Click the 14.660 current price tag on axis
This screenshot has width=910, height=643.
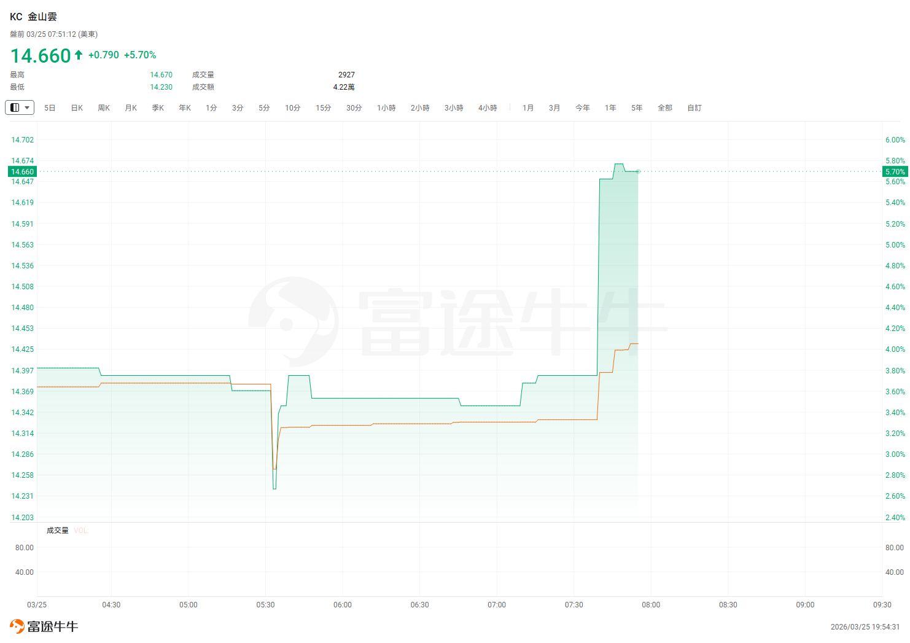point(23,172)
